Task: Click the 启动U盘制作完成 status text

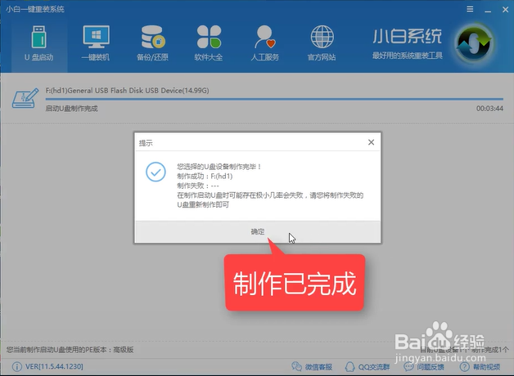Action: point(71,109)
